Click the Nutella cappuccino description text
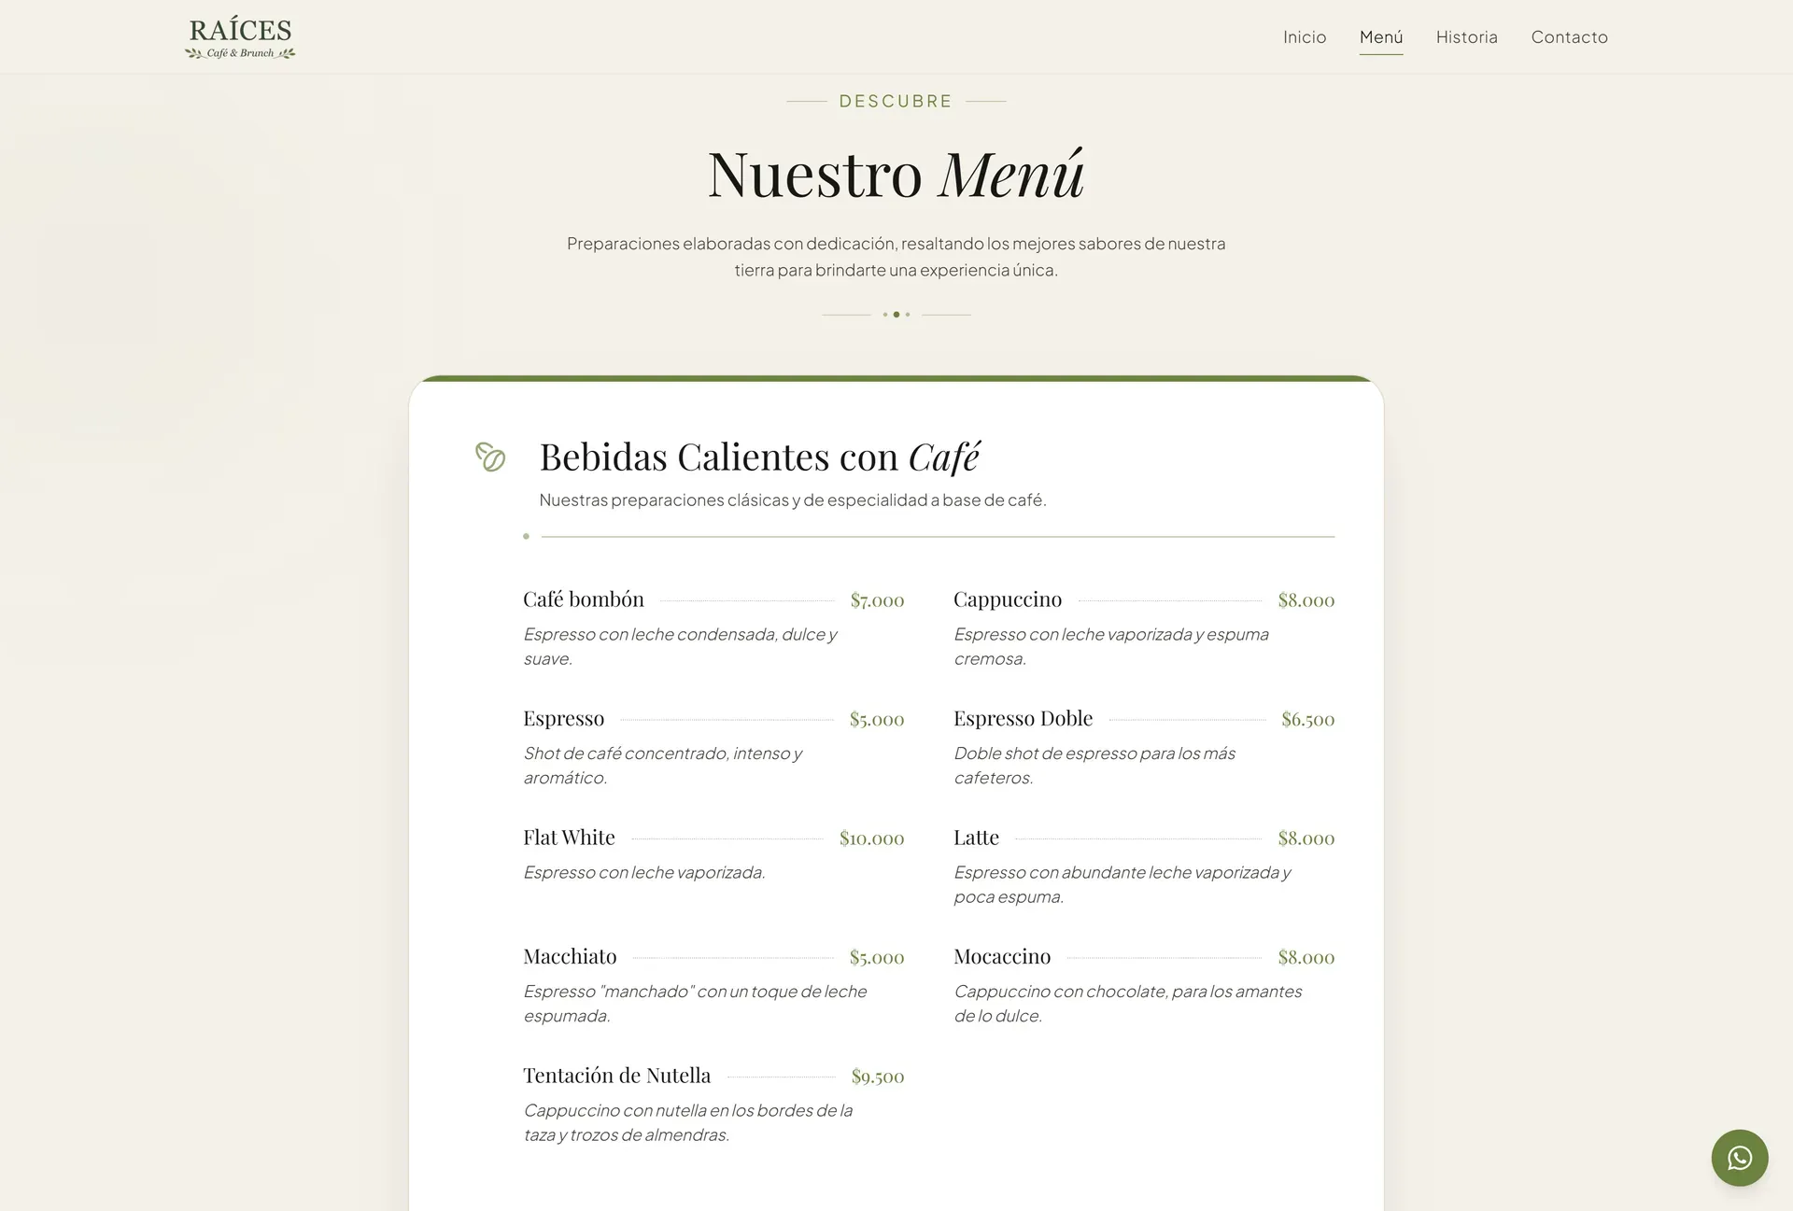 [688, 1122]
